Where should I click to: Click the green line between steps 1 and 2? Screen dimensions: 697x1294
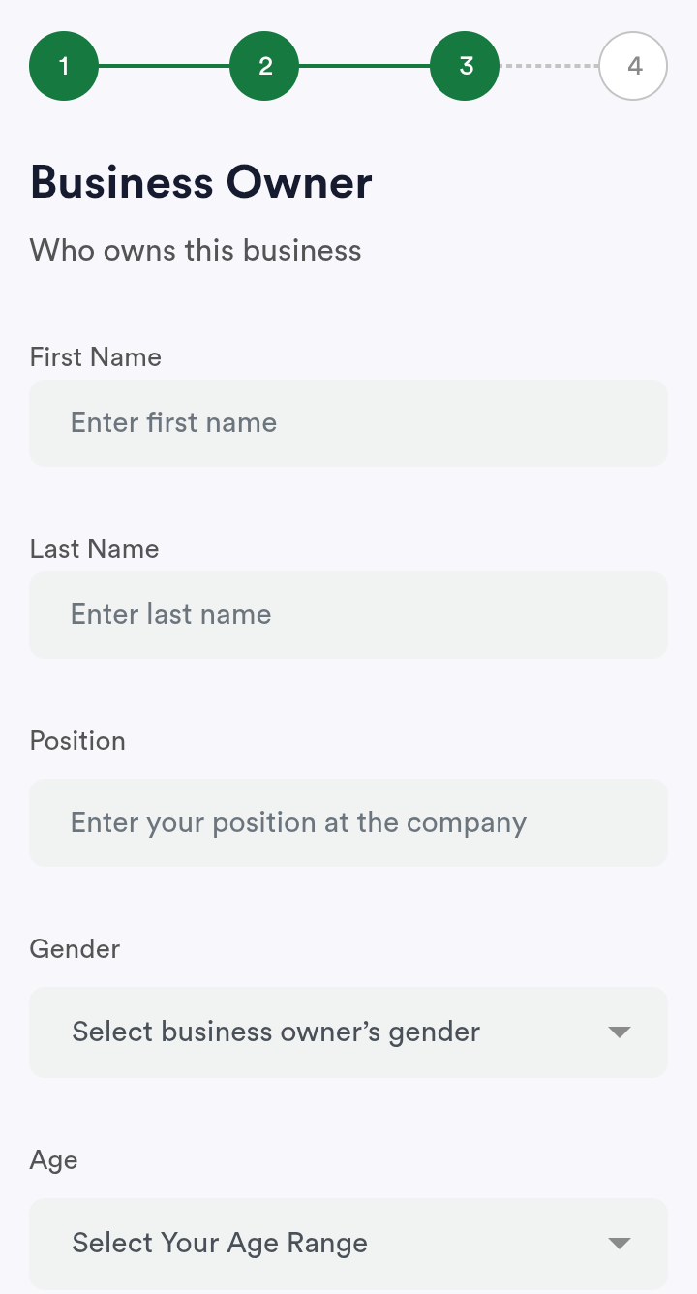point(164,66)
